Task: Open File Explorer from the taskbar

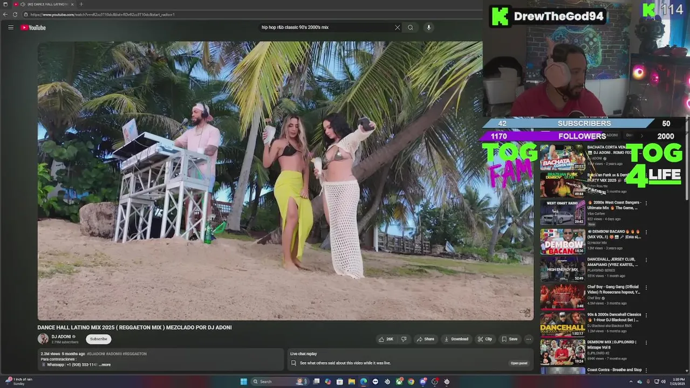Action: pos(351,382)
